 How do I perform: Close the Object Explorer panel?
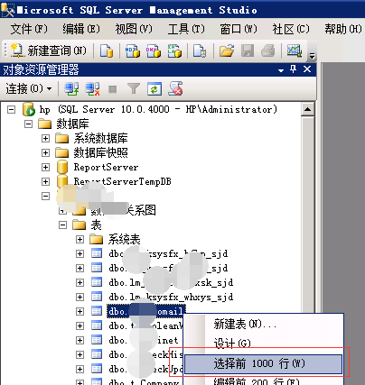pyautogui.click(x=307, y=69)
